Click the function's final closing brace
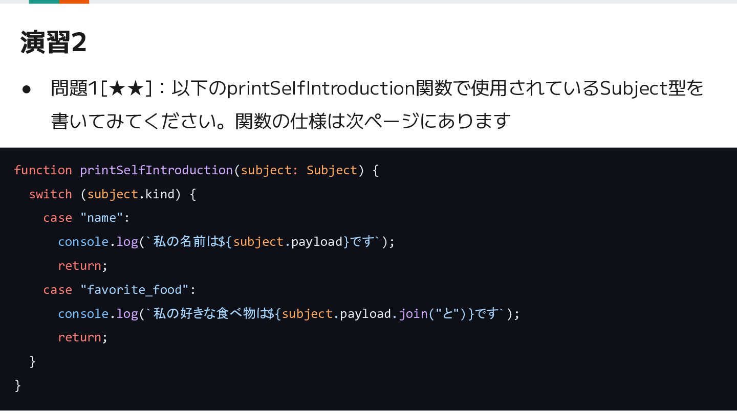 coord(18,385)
